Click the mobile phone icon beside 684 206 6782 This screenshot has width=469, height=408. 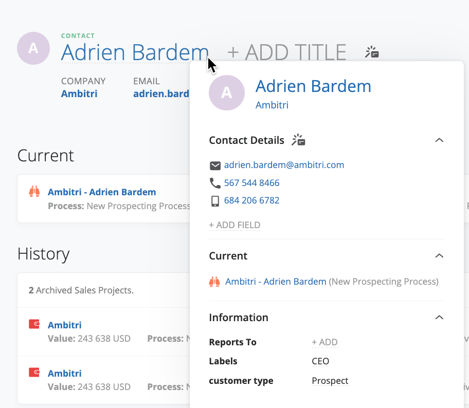(215, 200)
